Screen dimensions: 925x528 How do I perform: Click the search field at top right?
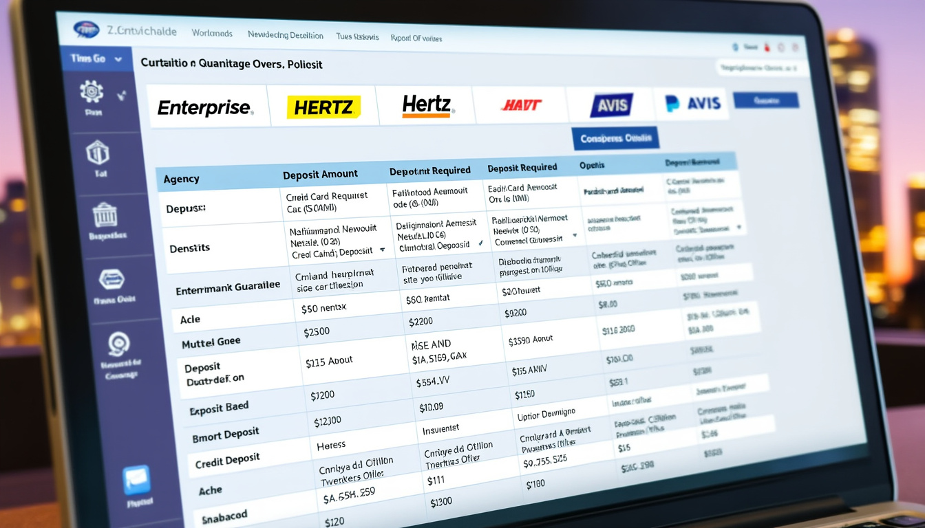pyautogui.click(x=760, y=67)
